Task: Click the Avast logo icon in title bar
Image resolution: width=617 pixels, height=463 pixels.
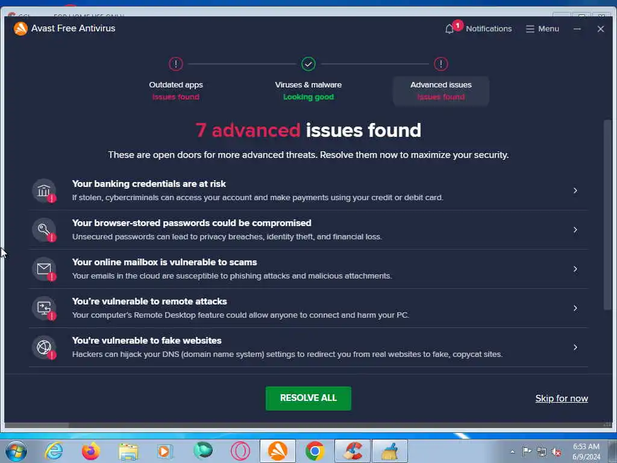Action: [x=20, y=28]
